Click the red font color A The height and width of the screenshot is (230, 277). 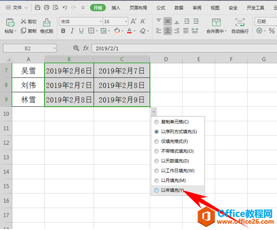tap(129, 31)
